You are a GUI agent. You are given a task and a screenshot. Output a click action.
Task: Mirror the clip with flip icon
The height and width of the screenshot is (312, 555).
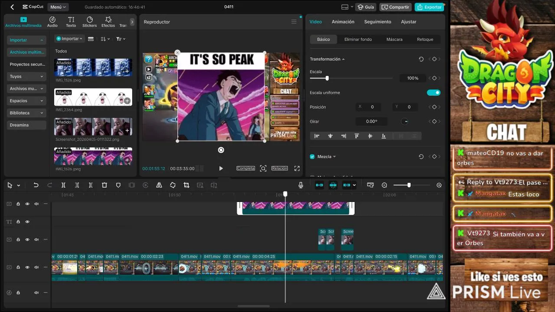(x=159, y=185)
